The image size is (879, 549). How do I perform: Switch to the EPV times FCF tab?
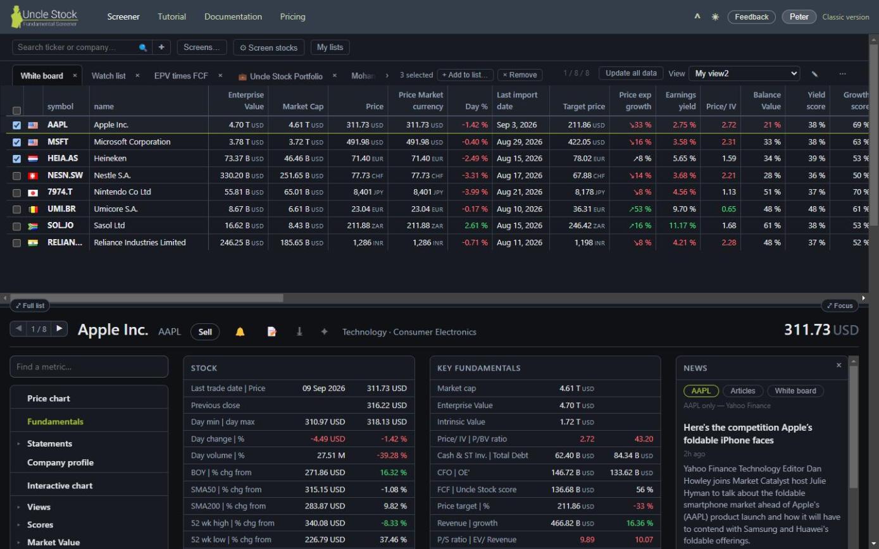tap(181, 76)
